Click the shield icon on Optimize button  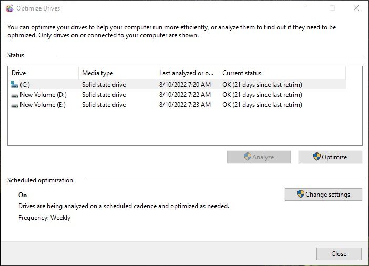[317, 157]
